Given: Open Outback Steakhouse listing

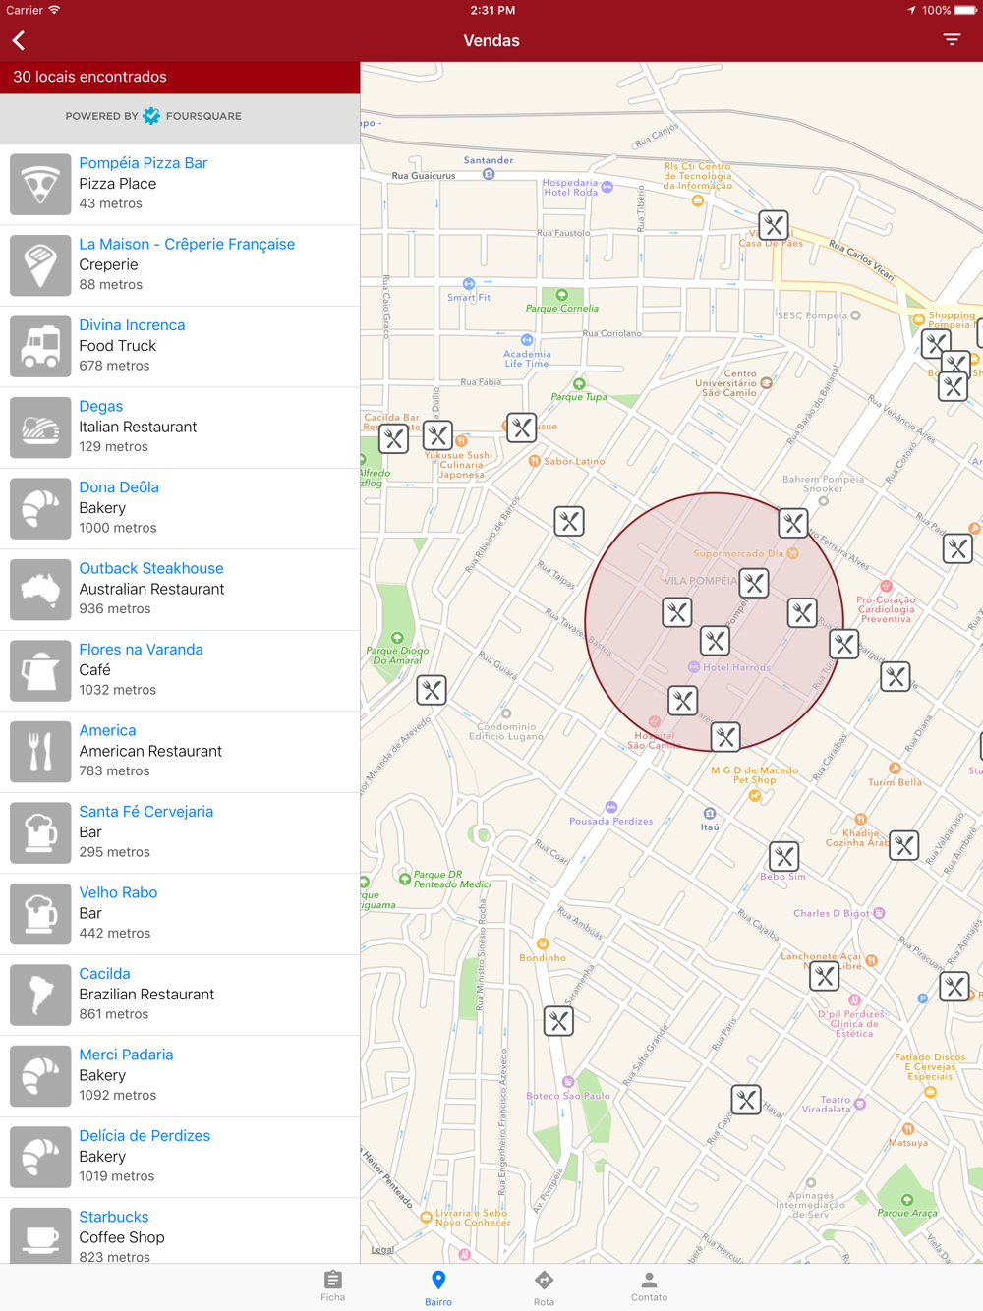Looking at the screenshot, I should [x=180, y=590].
